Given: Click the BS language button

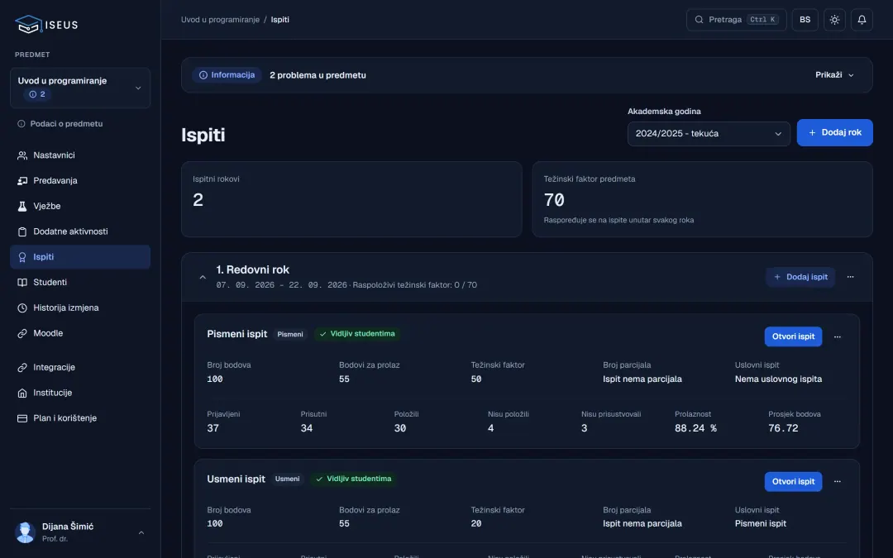Looking at the screenshot, I should click(805, 20).
